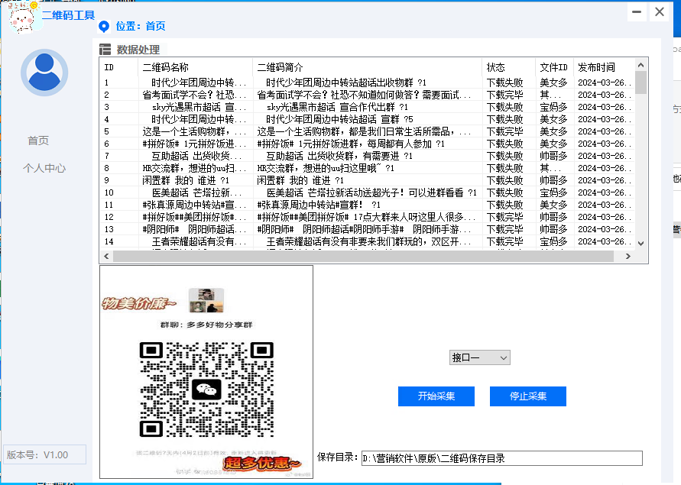Click the 文件ID column header

554,67
